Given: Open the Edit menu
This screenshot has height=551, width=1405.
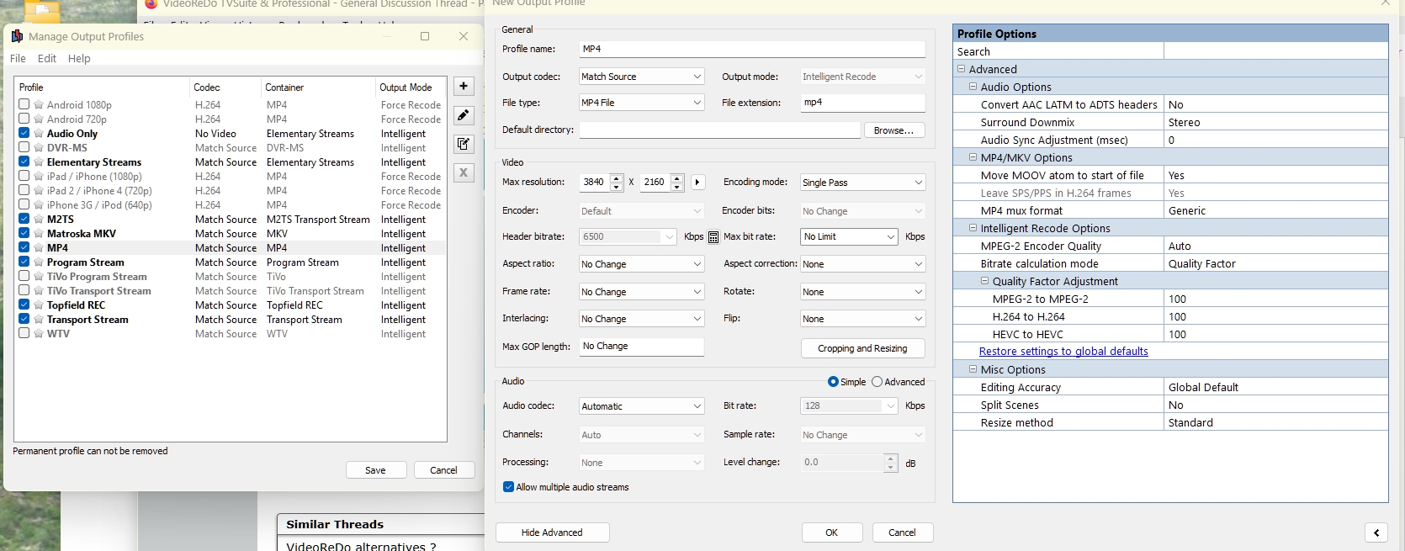Looking at the screenshot, I should (47, 58).
